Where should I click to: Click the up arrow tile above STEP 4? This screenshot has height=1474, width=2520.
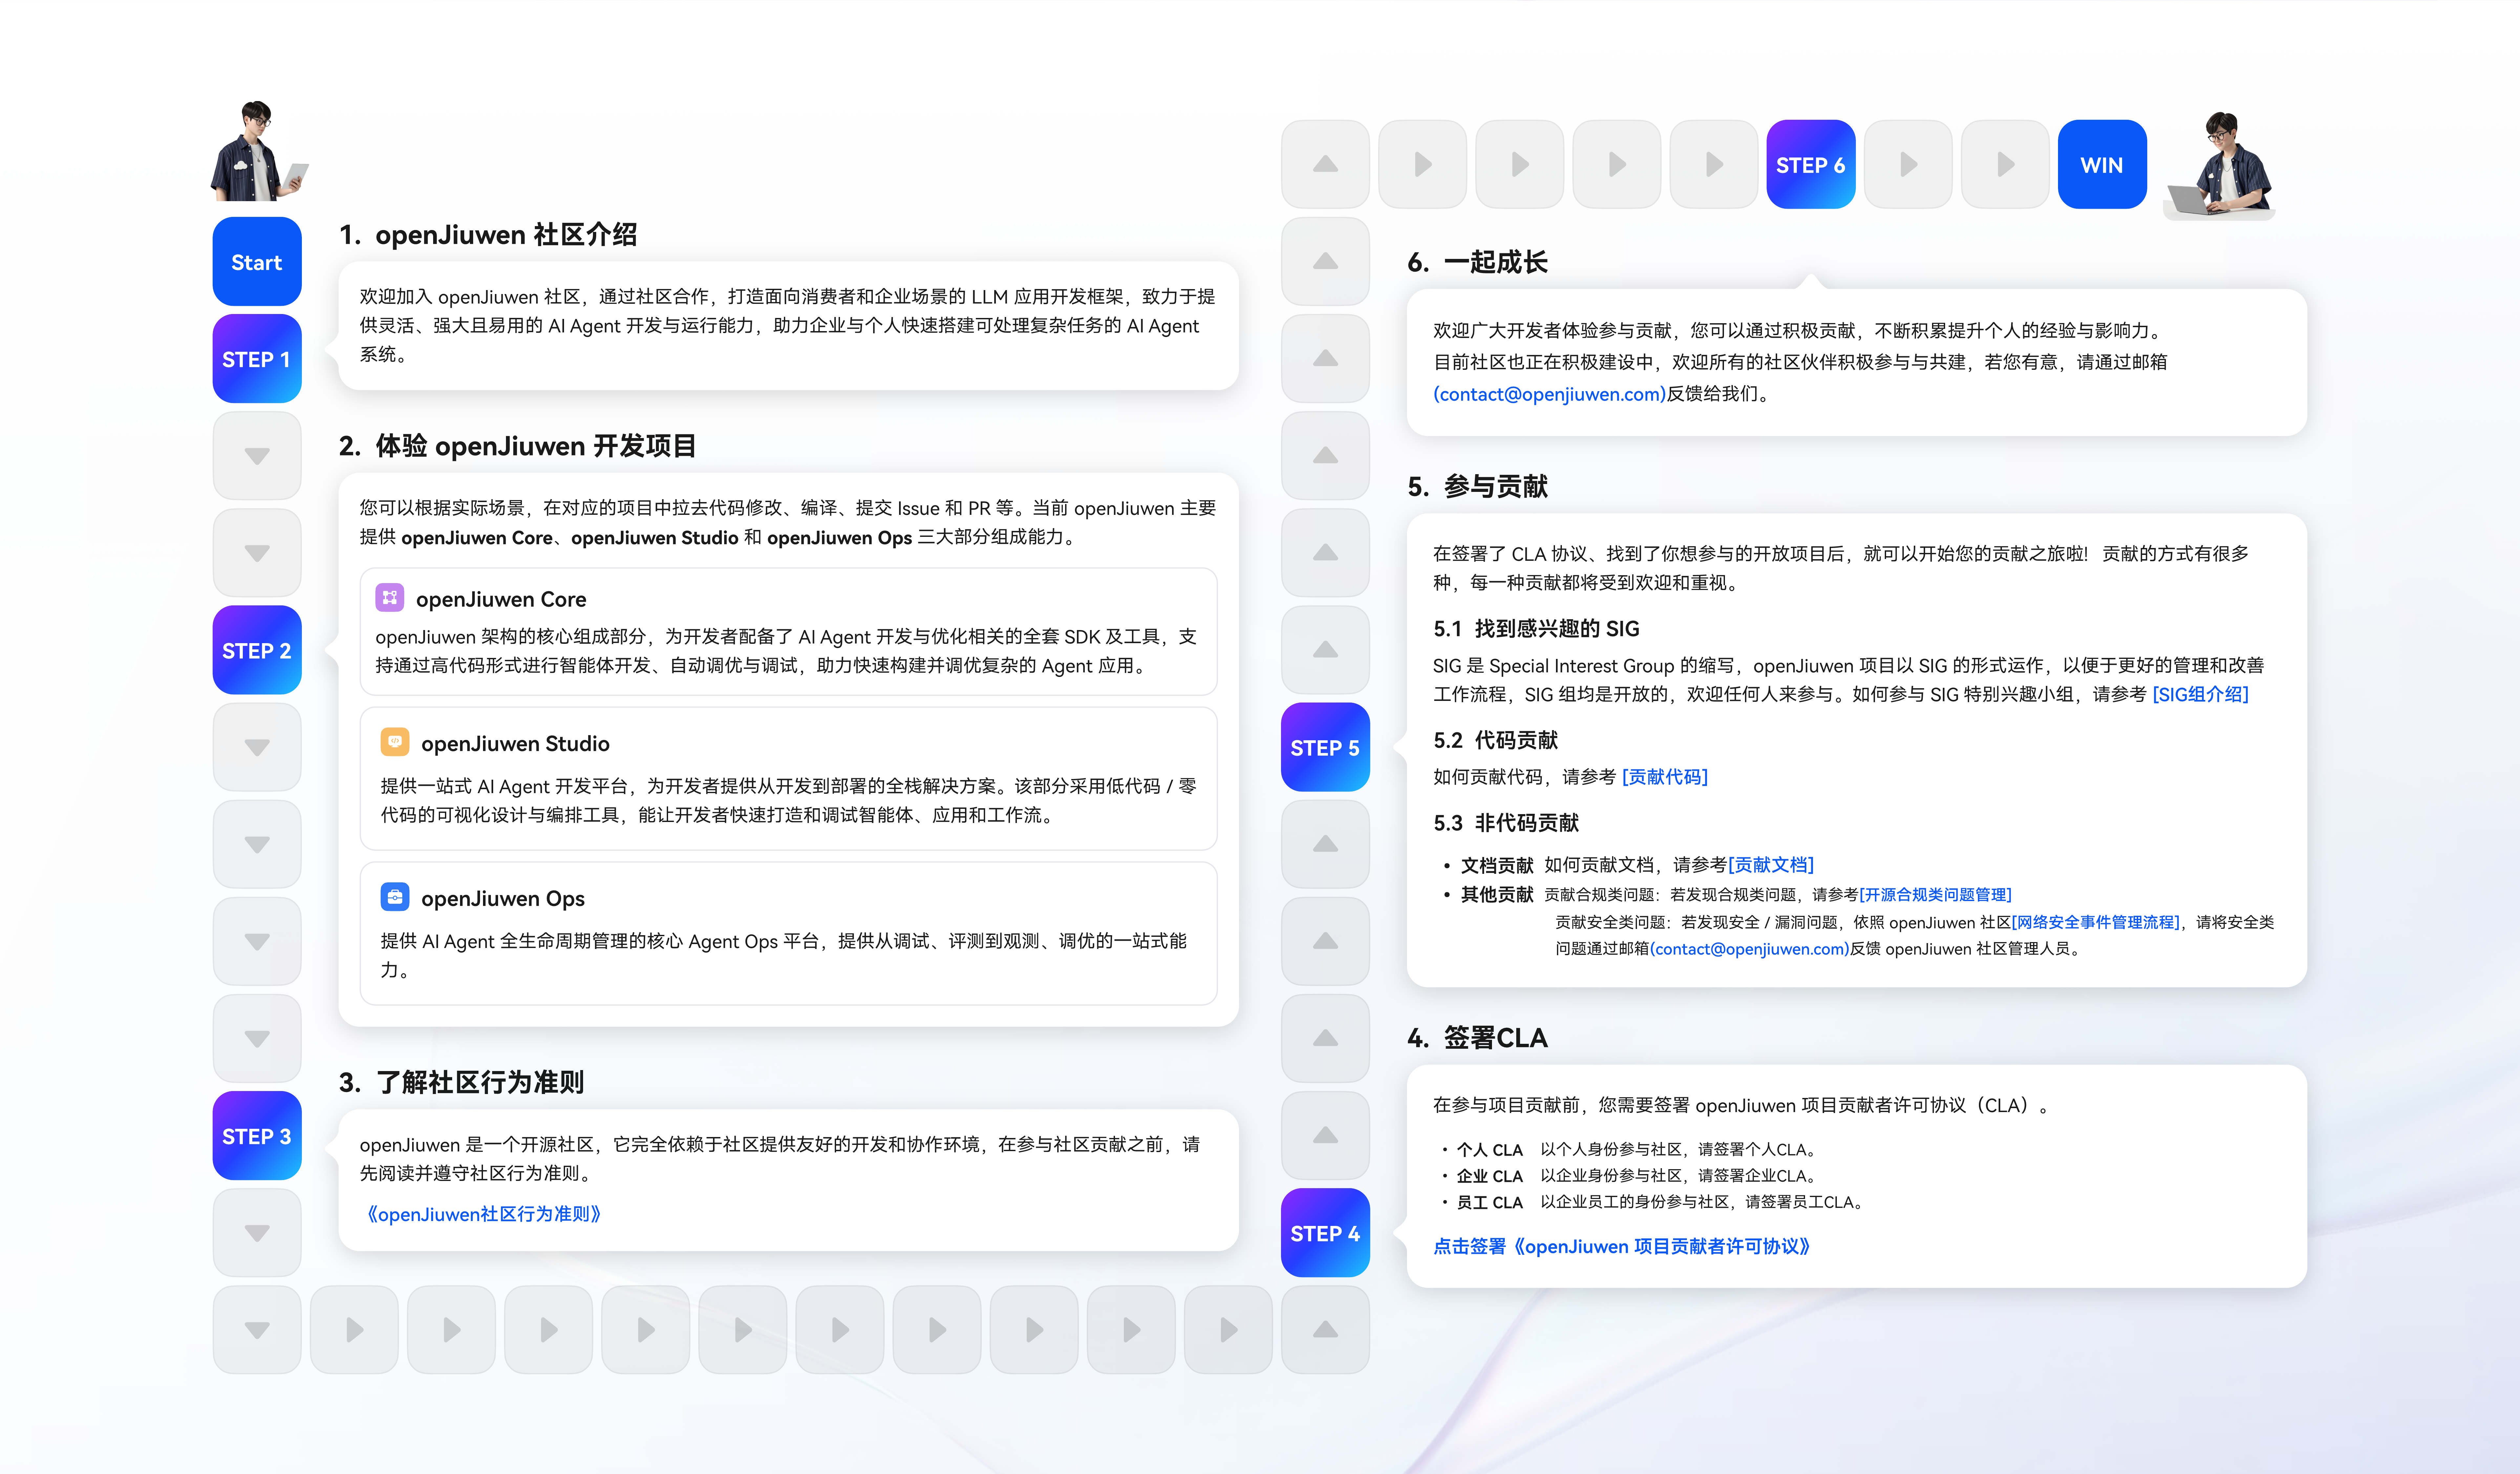click(x=1325, y=1135)
